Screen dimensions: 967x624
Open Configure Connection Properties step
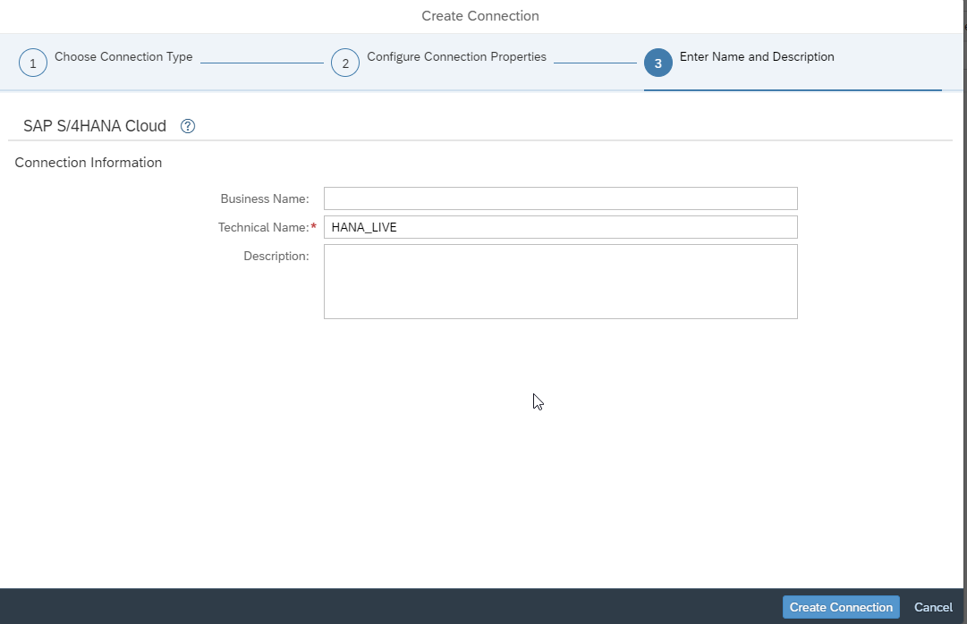456,56
